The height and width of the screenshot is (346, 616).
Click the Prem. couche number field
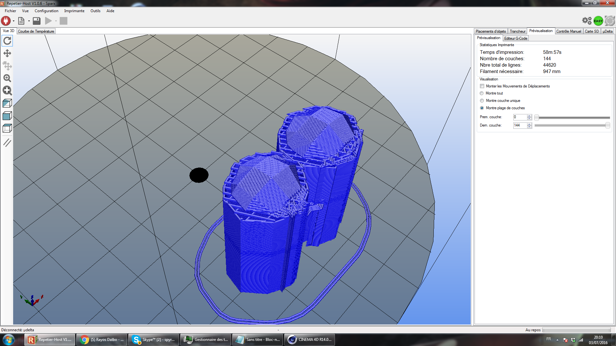coord(519,117)
